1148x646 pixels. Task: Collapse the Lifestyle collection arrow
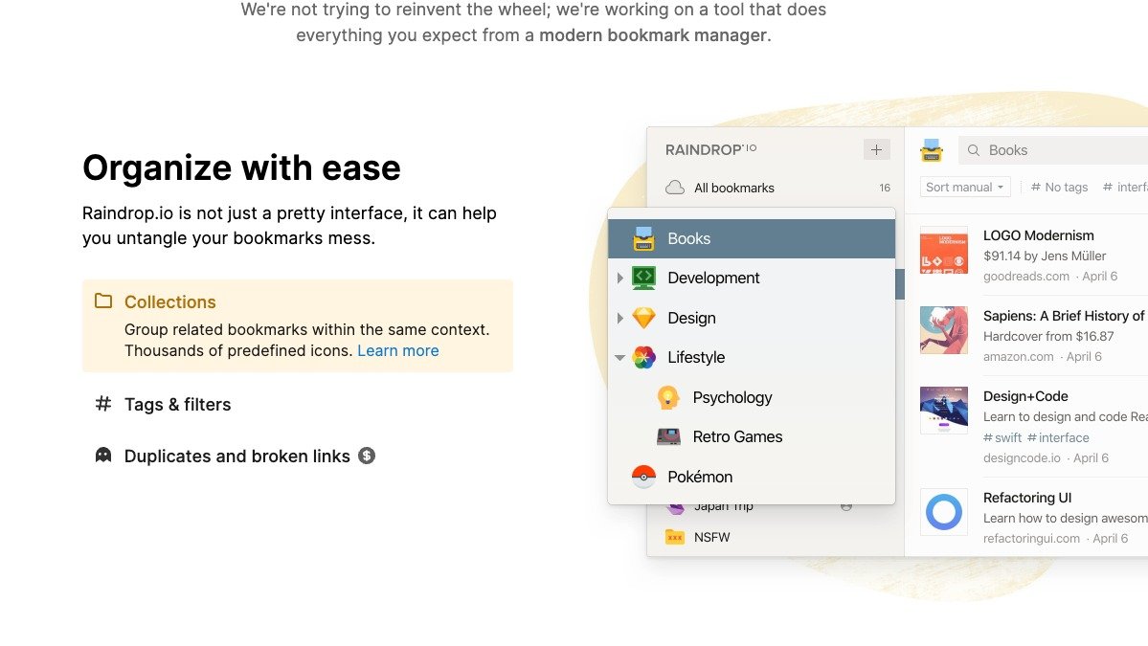619,358
